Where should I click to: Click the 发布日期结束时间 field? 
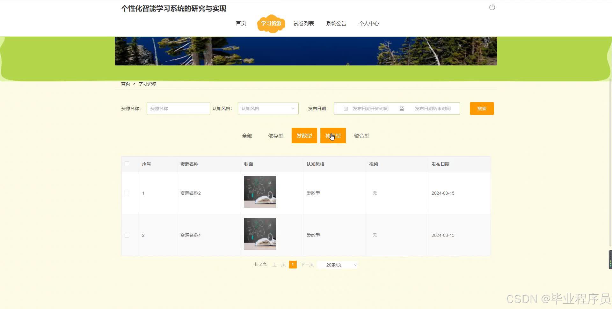tap(433, 109)
